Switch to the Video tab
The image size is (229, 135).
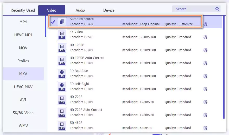pos(52,10)
